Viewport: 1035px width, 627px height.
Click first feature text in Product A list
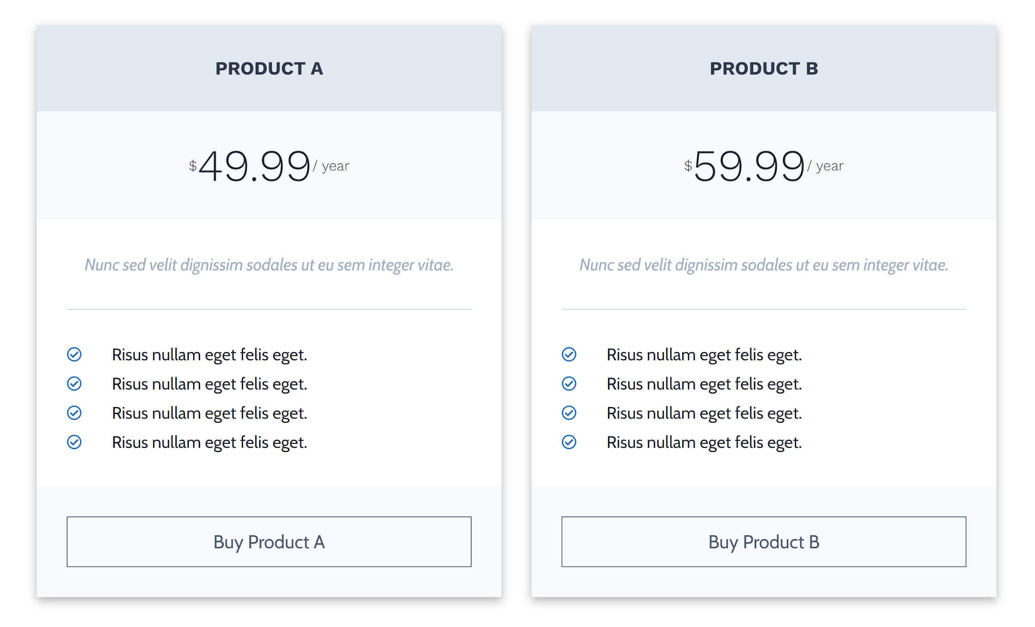[x=210, y=355]
